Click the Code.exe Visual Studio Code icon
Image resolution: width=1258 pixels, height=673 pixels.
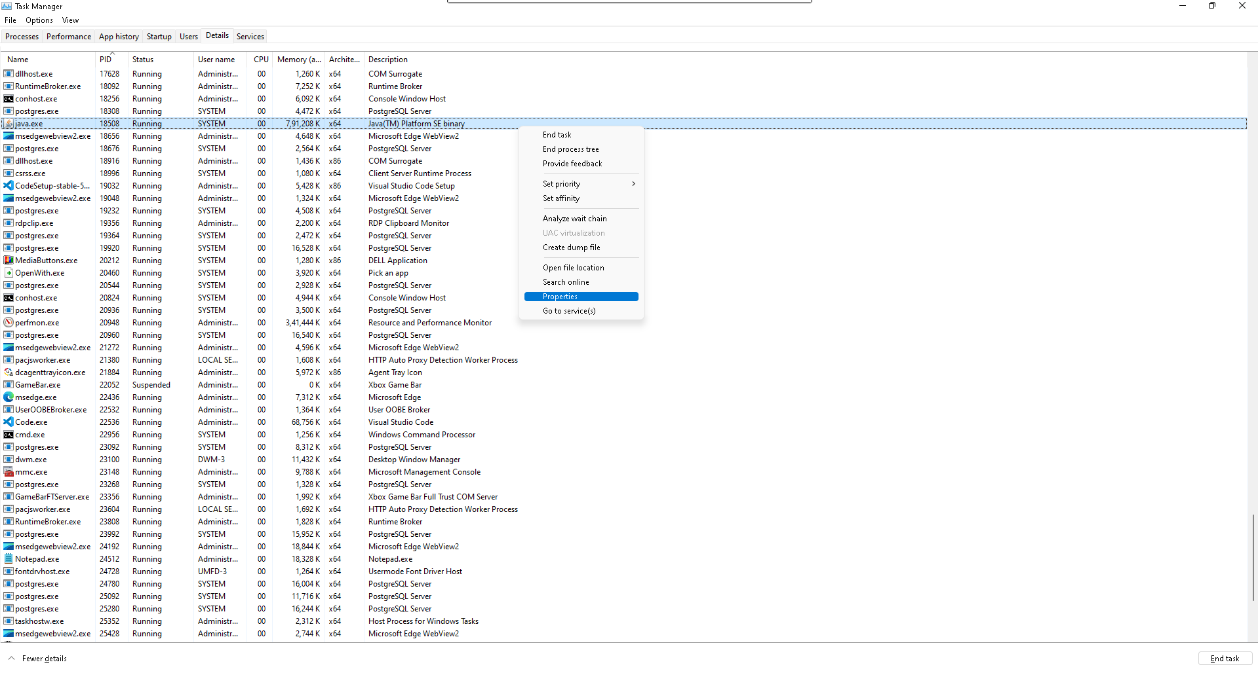click(9, 422)
